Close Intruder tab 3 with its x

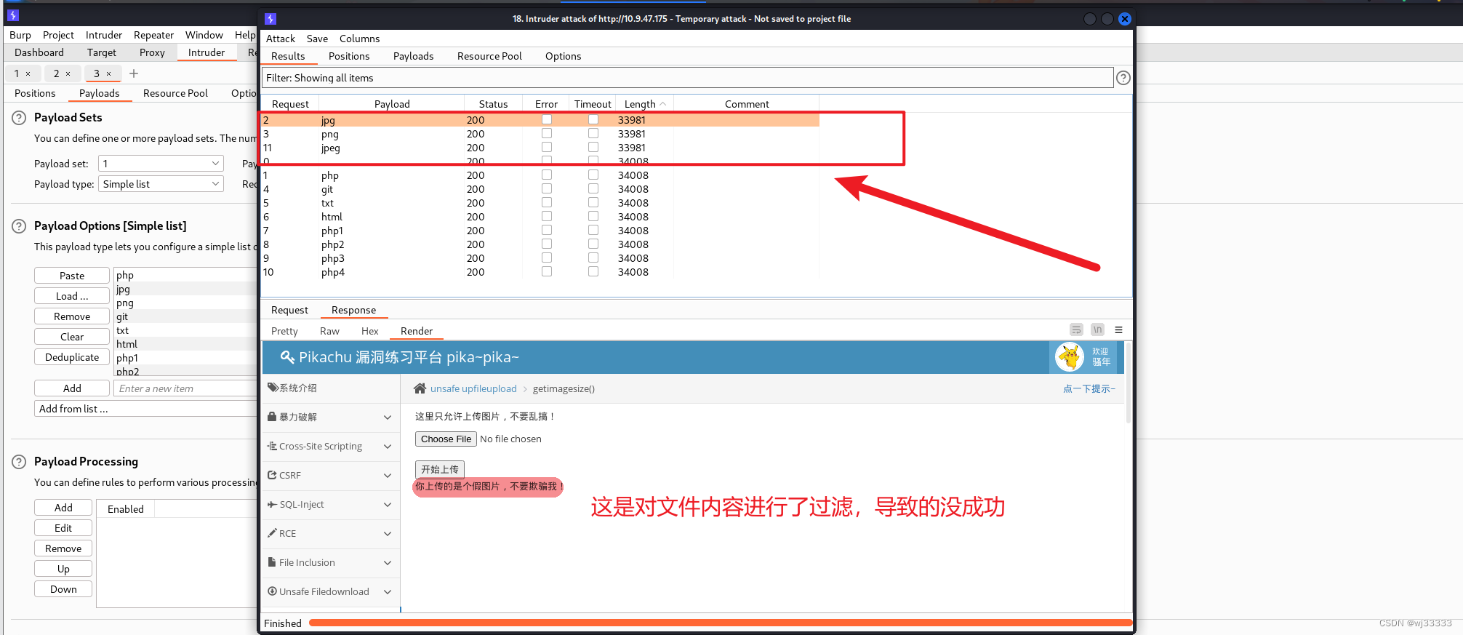[108, 73]
